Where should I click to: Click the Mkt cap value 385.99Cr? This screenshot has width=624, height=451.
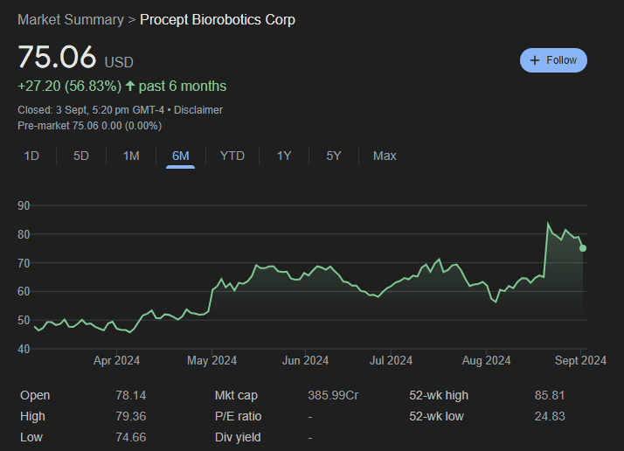(x=333, y=396)
